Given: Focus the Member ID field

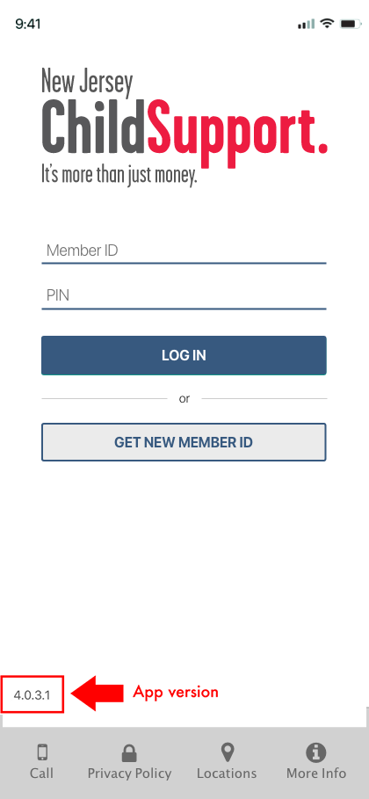Looking at the screenshot, I should pyautogui.click(x=184, y=251).
